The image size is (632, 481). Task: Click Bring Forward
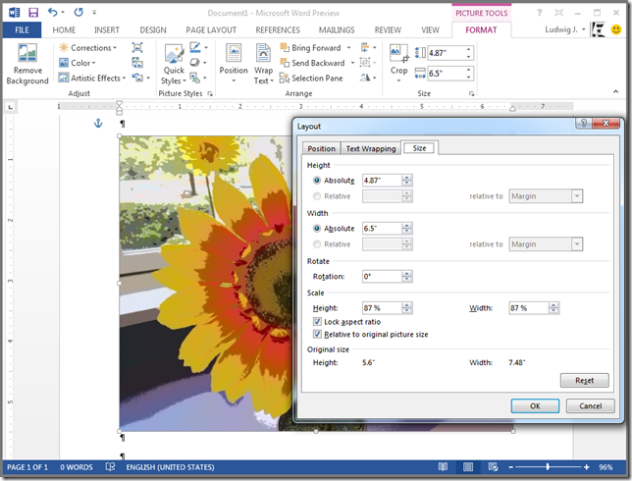[311, 47]
